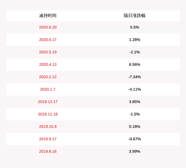Select the 0.18% change value
This screenshot has height=168, width=186.
click(135, 127)
